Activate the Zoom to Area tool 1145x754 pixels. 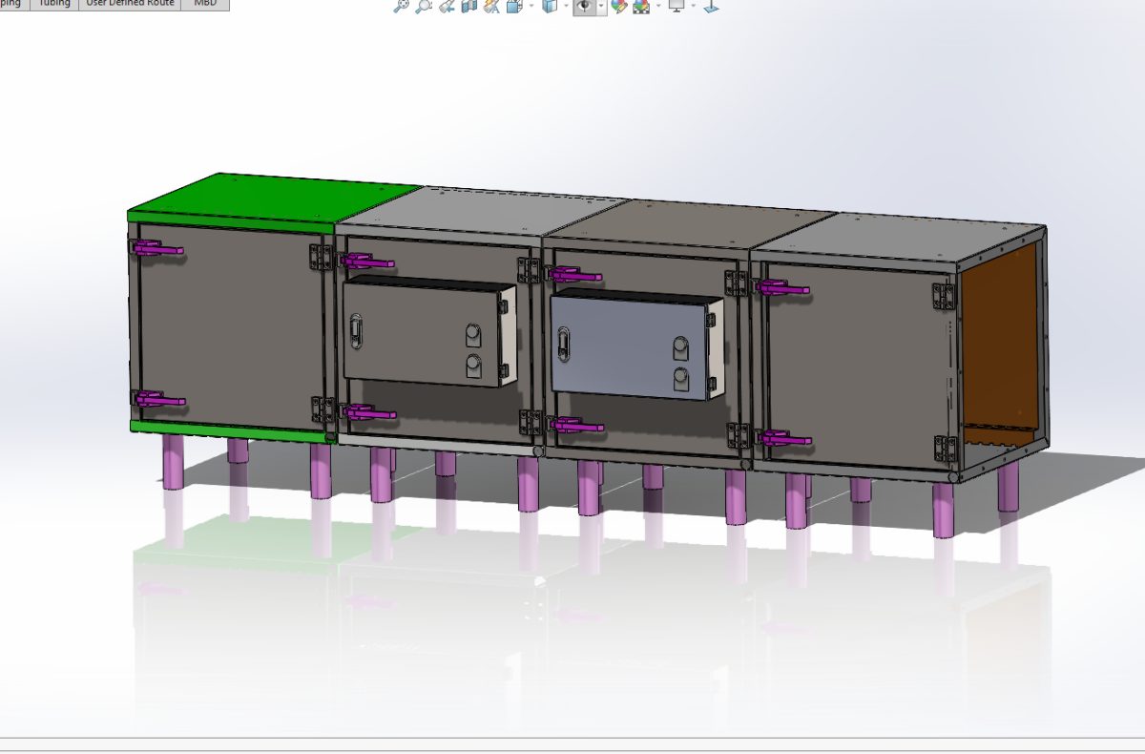(x=424, y=6)
